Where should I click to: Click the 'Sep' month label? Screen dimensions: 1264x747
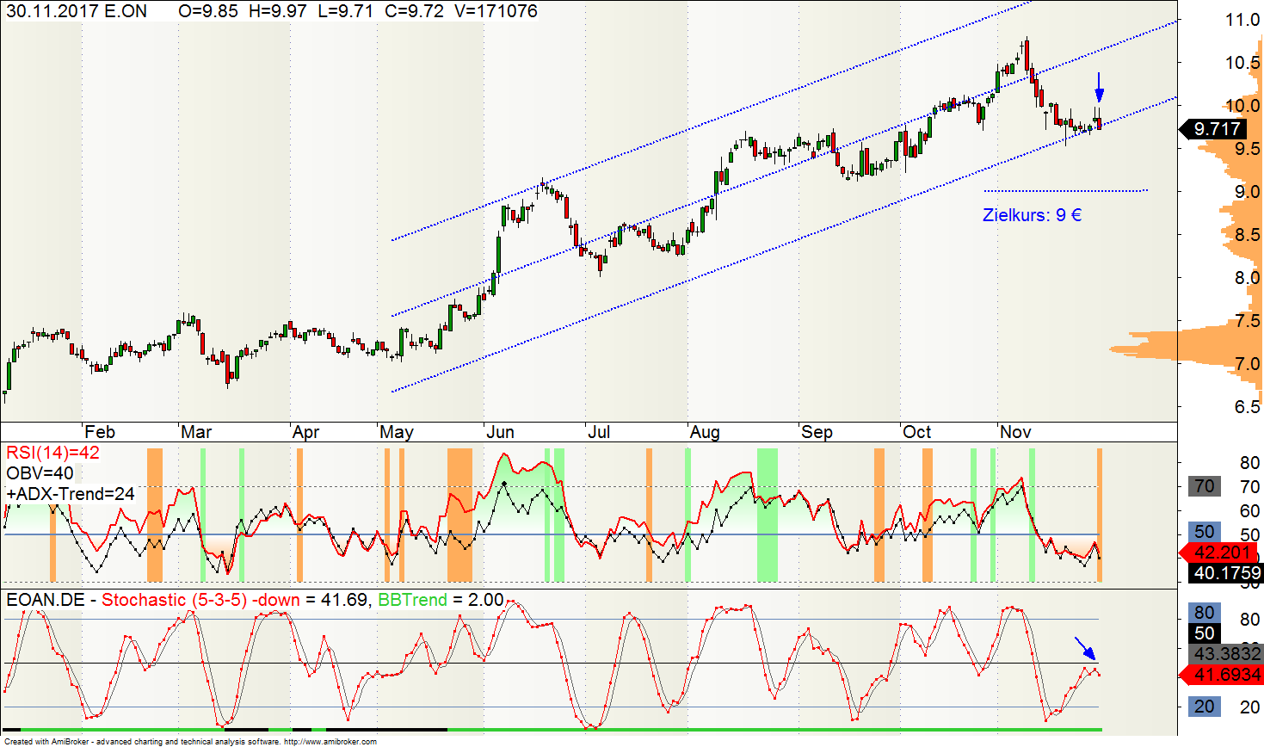817,432
